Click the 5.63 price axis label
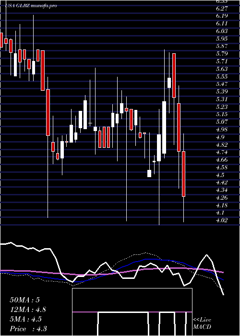Screen dimensions: 240x336 point(222,69)
